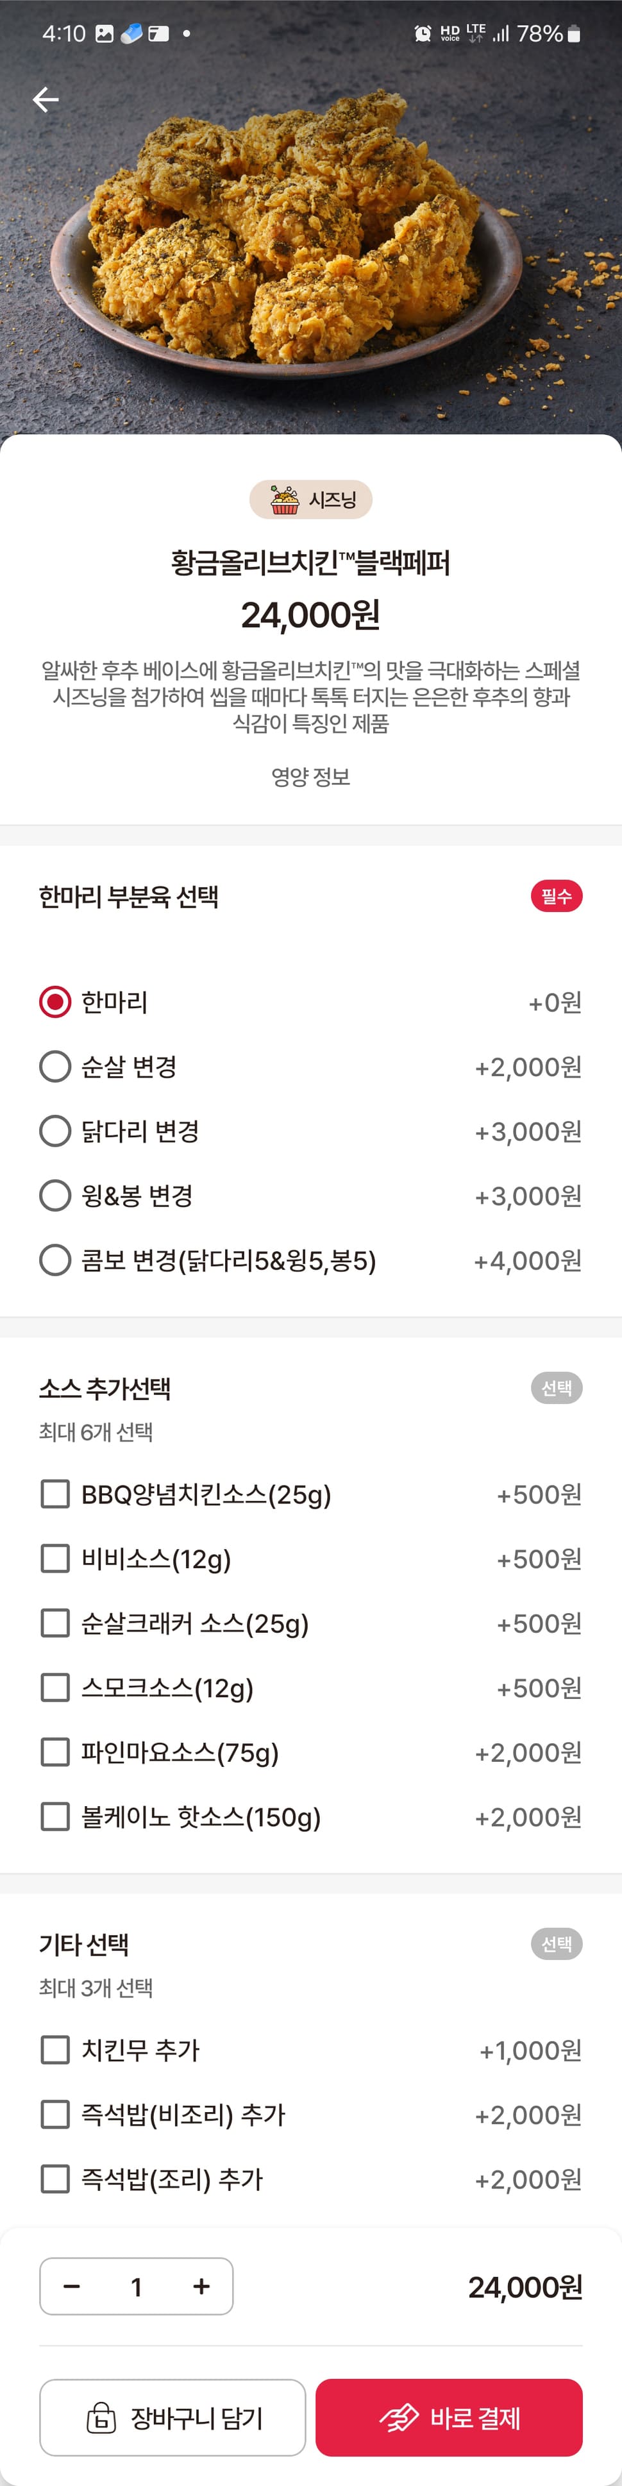This screenshot has height=2486, width=622.
Task: Decrease quantity with the minus icon
Action: pos(71,2287)
